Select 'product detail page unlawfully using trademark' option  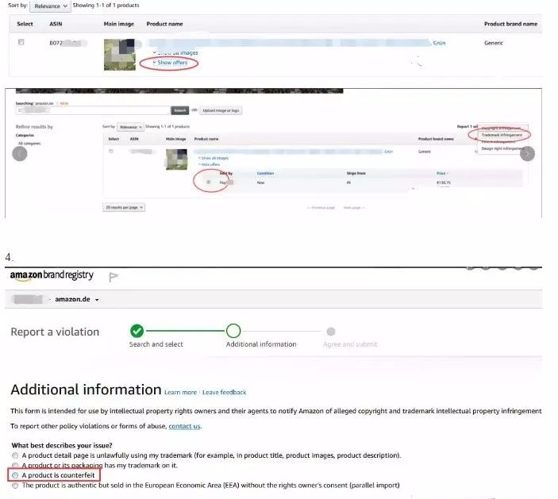(15, 455)
